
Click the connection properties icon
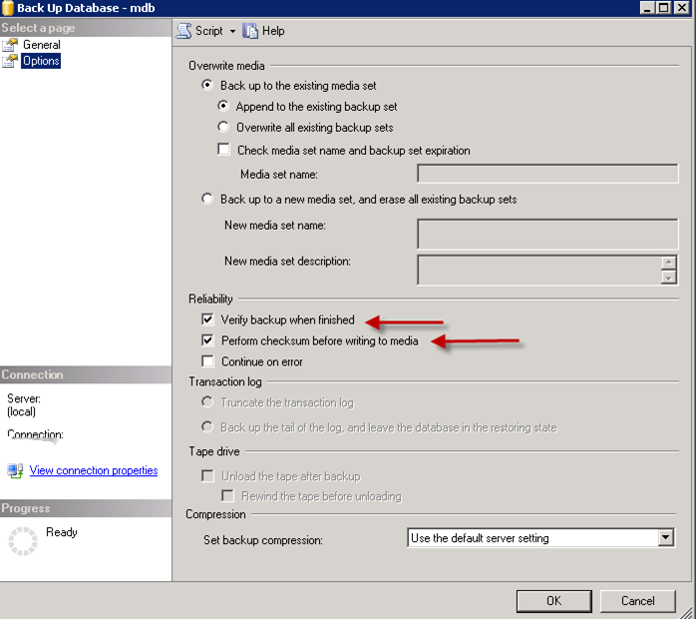point(15,470)
